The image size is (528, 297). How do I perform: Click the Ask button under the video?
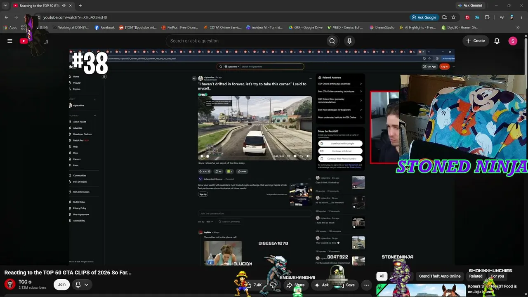coord(321,285)
